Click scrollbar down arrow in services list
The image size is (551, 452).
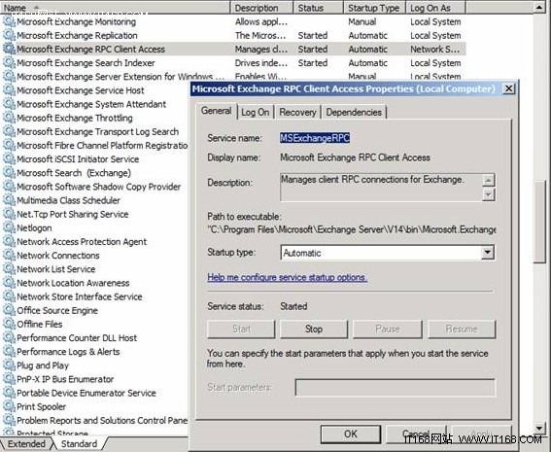click(x=539, y=428)
